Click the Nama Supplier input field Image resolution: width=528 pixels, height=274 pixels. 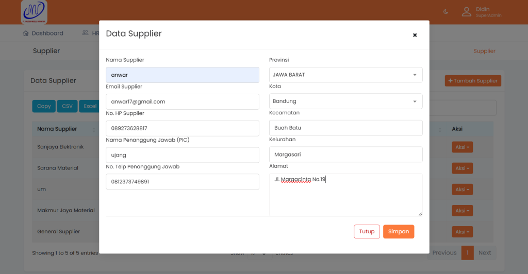182,75
